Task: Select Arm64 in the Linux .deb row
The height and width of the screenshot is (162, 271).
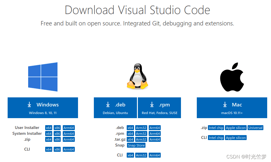Action: coord(155,128)
